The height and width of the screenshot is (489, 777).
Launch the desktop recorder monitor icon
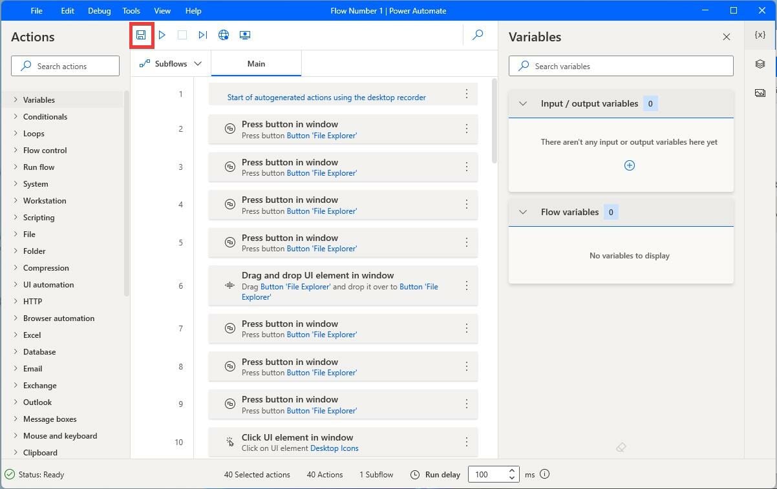(245, 35)
